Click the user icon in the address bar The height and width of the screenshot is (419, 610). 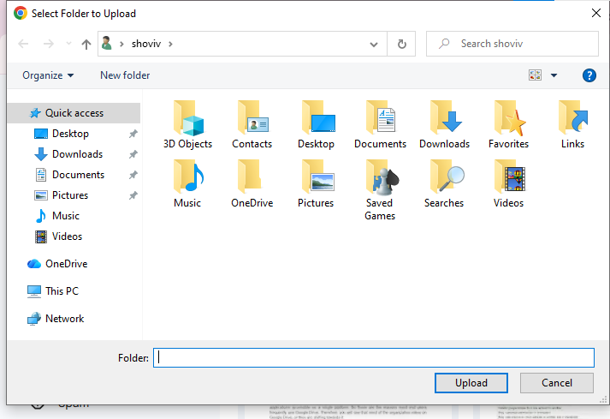tap(107, 43)
